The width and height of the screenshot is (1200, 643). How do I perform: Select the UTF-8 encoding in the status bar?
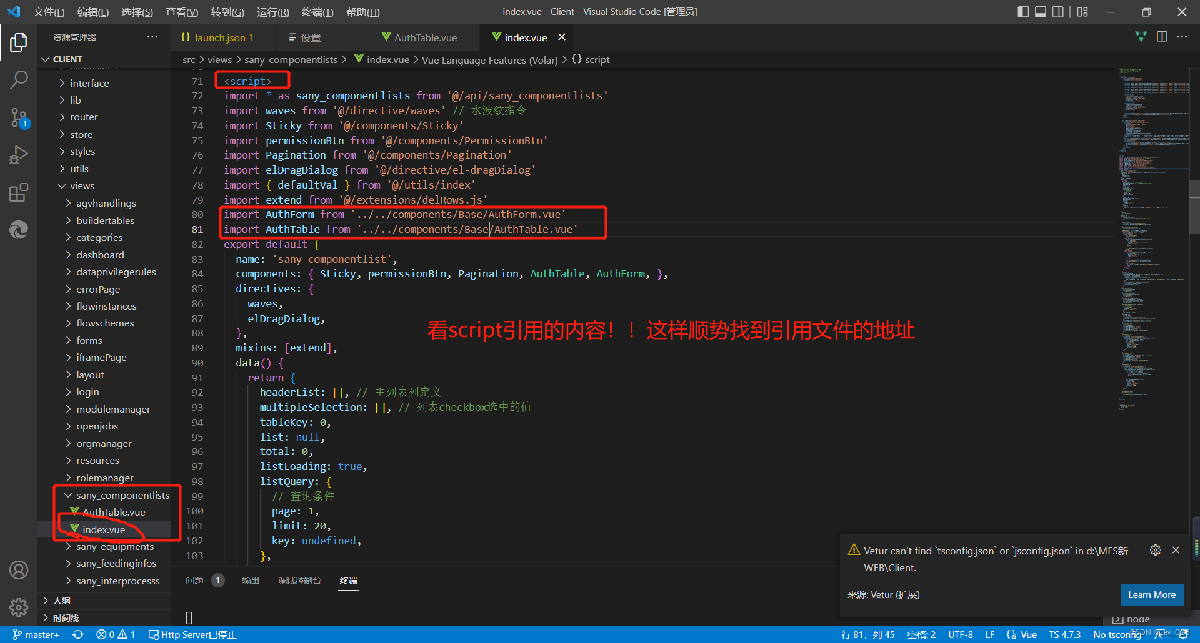click(x=961, y=634)
